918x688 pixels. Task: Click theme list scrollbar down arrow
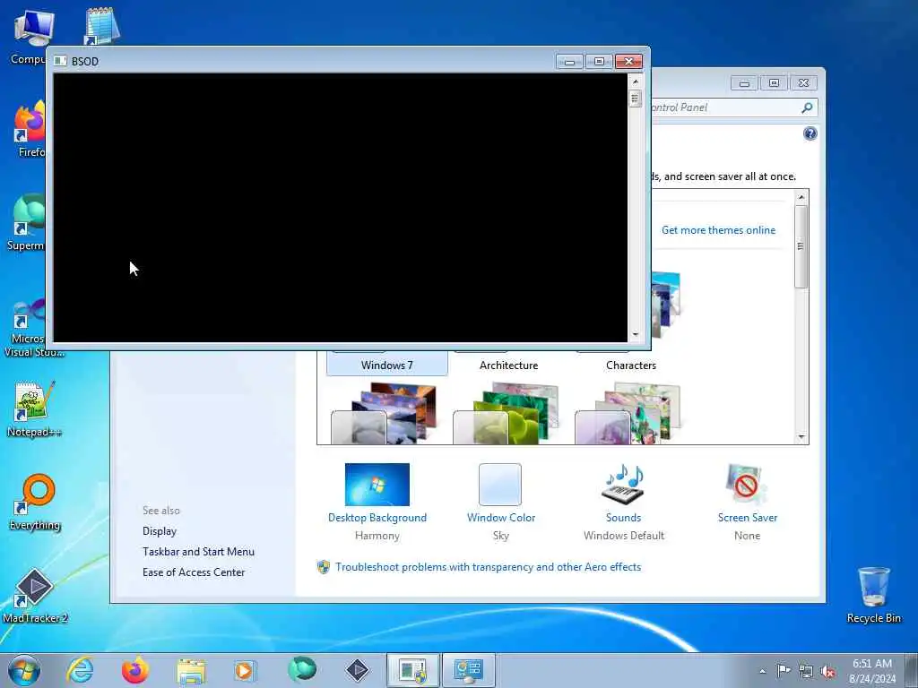pos(801,437)
